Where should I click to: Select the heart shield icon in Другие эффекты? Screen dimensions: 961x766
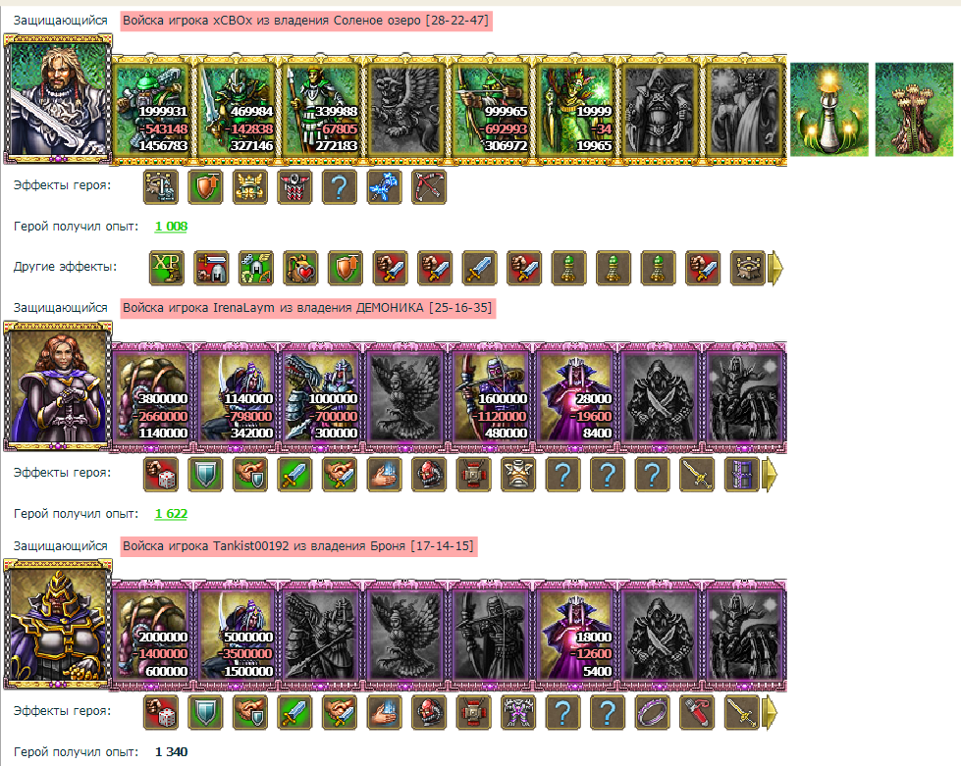click(x=301, y=268)
